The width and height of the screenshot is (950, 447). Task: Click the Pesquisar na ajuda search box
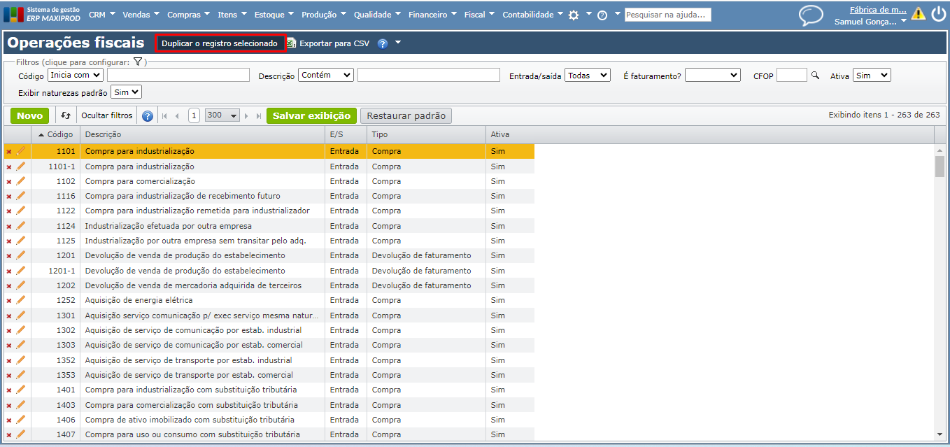tap(668, 15)
